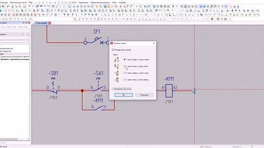Click the 'Отменить' cancel button

[x=144, y=95]
